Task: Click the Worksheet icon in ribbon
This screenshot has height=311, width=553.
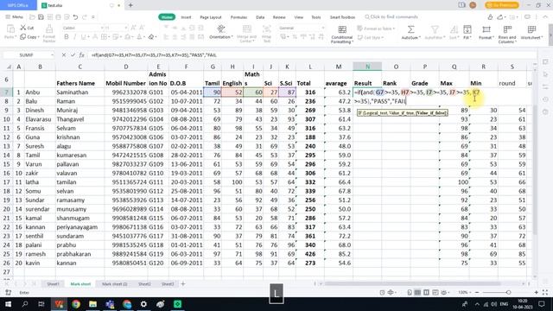Action: pyautogui.click(x=531, y=29)
